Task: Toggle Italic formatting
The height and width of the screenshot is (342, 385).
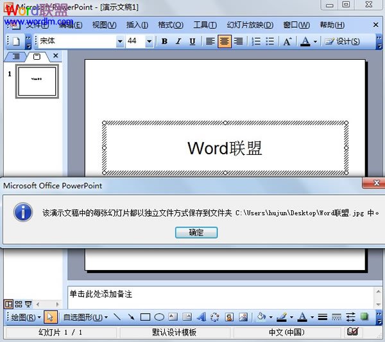Action: point(178,41)
